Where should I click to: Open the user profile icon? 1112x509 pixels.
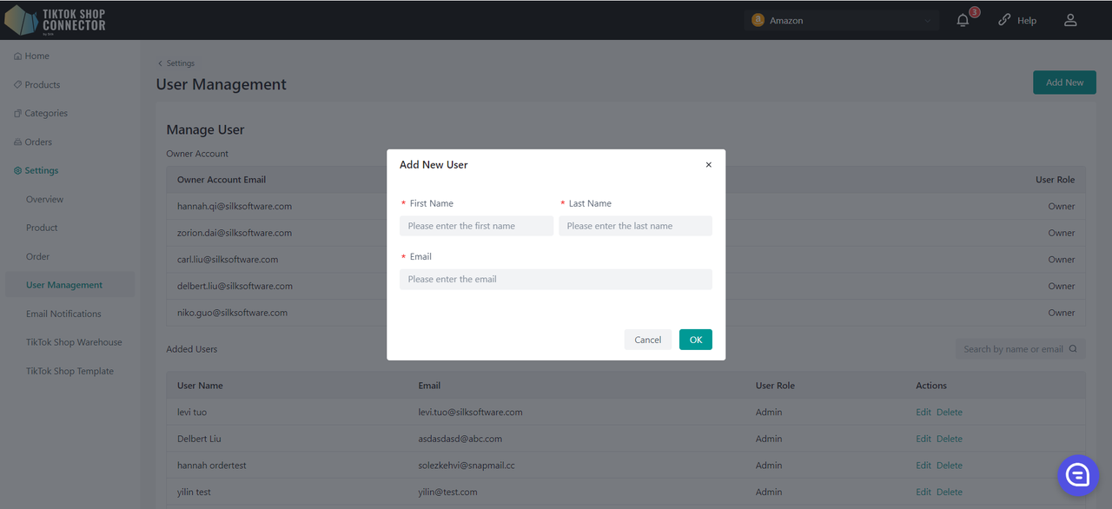(1070, 20)
